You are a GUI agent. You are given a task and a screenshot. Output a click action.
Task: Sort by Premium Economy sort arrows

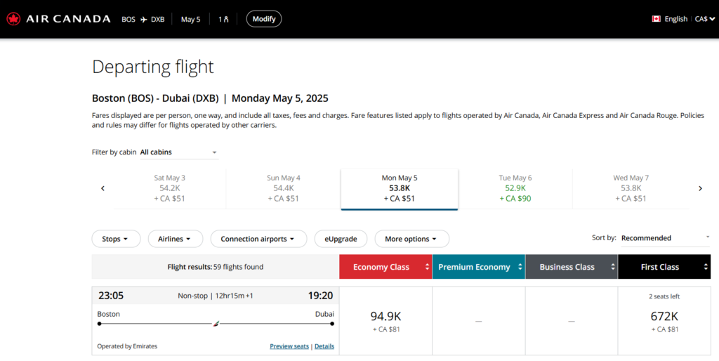pos(520,267)
